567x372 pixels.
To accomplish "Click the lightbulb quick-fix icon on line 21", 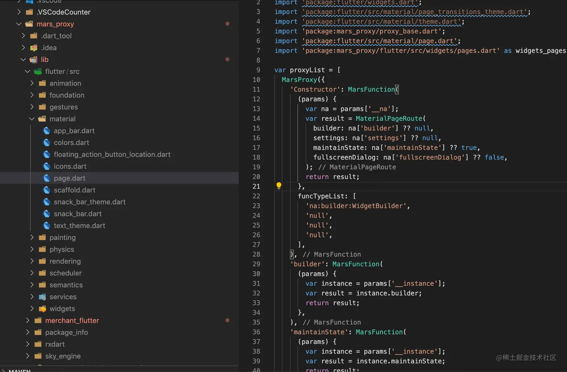I will coord(279,186).
